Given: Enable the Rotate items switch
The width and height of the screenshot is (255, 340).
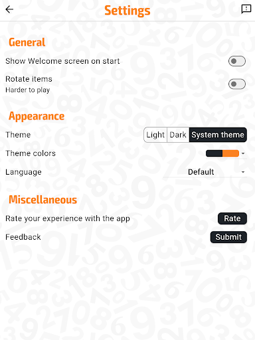Looking at the screenshot, I should point(237,84).
